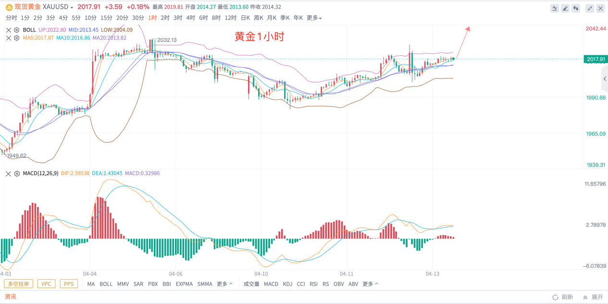Toggle the VPC overlay button
The width and height of the screenshot is (608, 304).
point(46,284)
